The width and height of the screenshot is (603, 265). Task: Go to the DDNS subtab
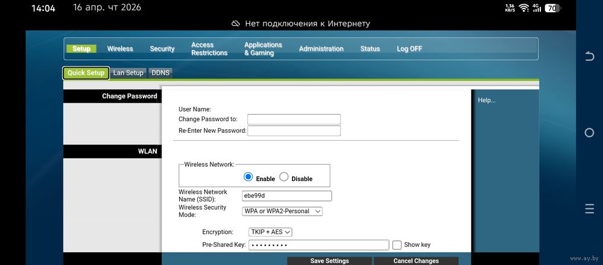pyautogui.click(x=161, y=73)
